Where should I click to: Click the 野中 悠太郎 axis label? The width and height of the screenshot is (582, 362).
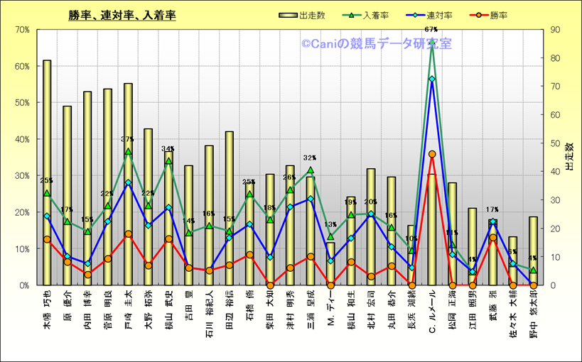pyautogui.click(x=533, y=312)
